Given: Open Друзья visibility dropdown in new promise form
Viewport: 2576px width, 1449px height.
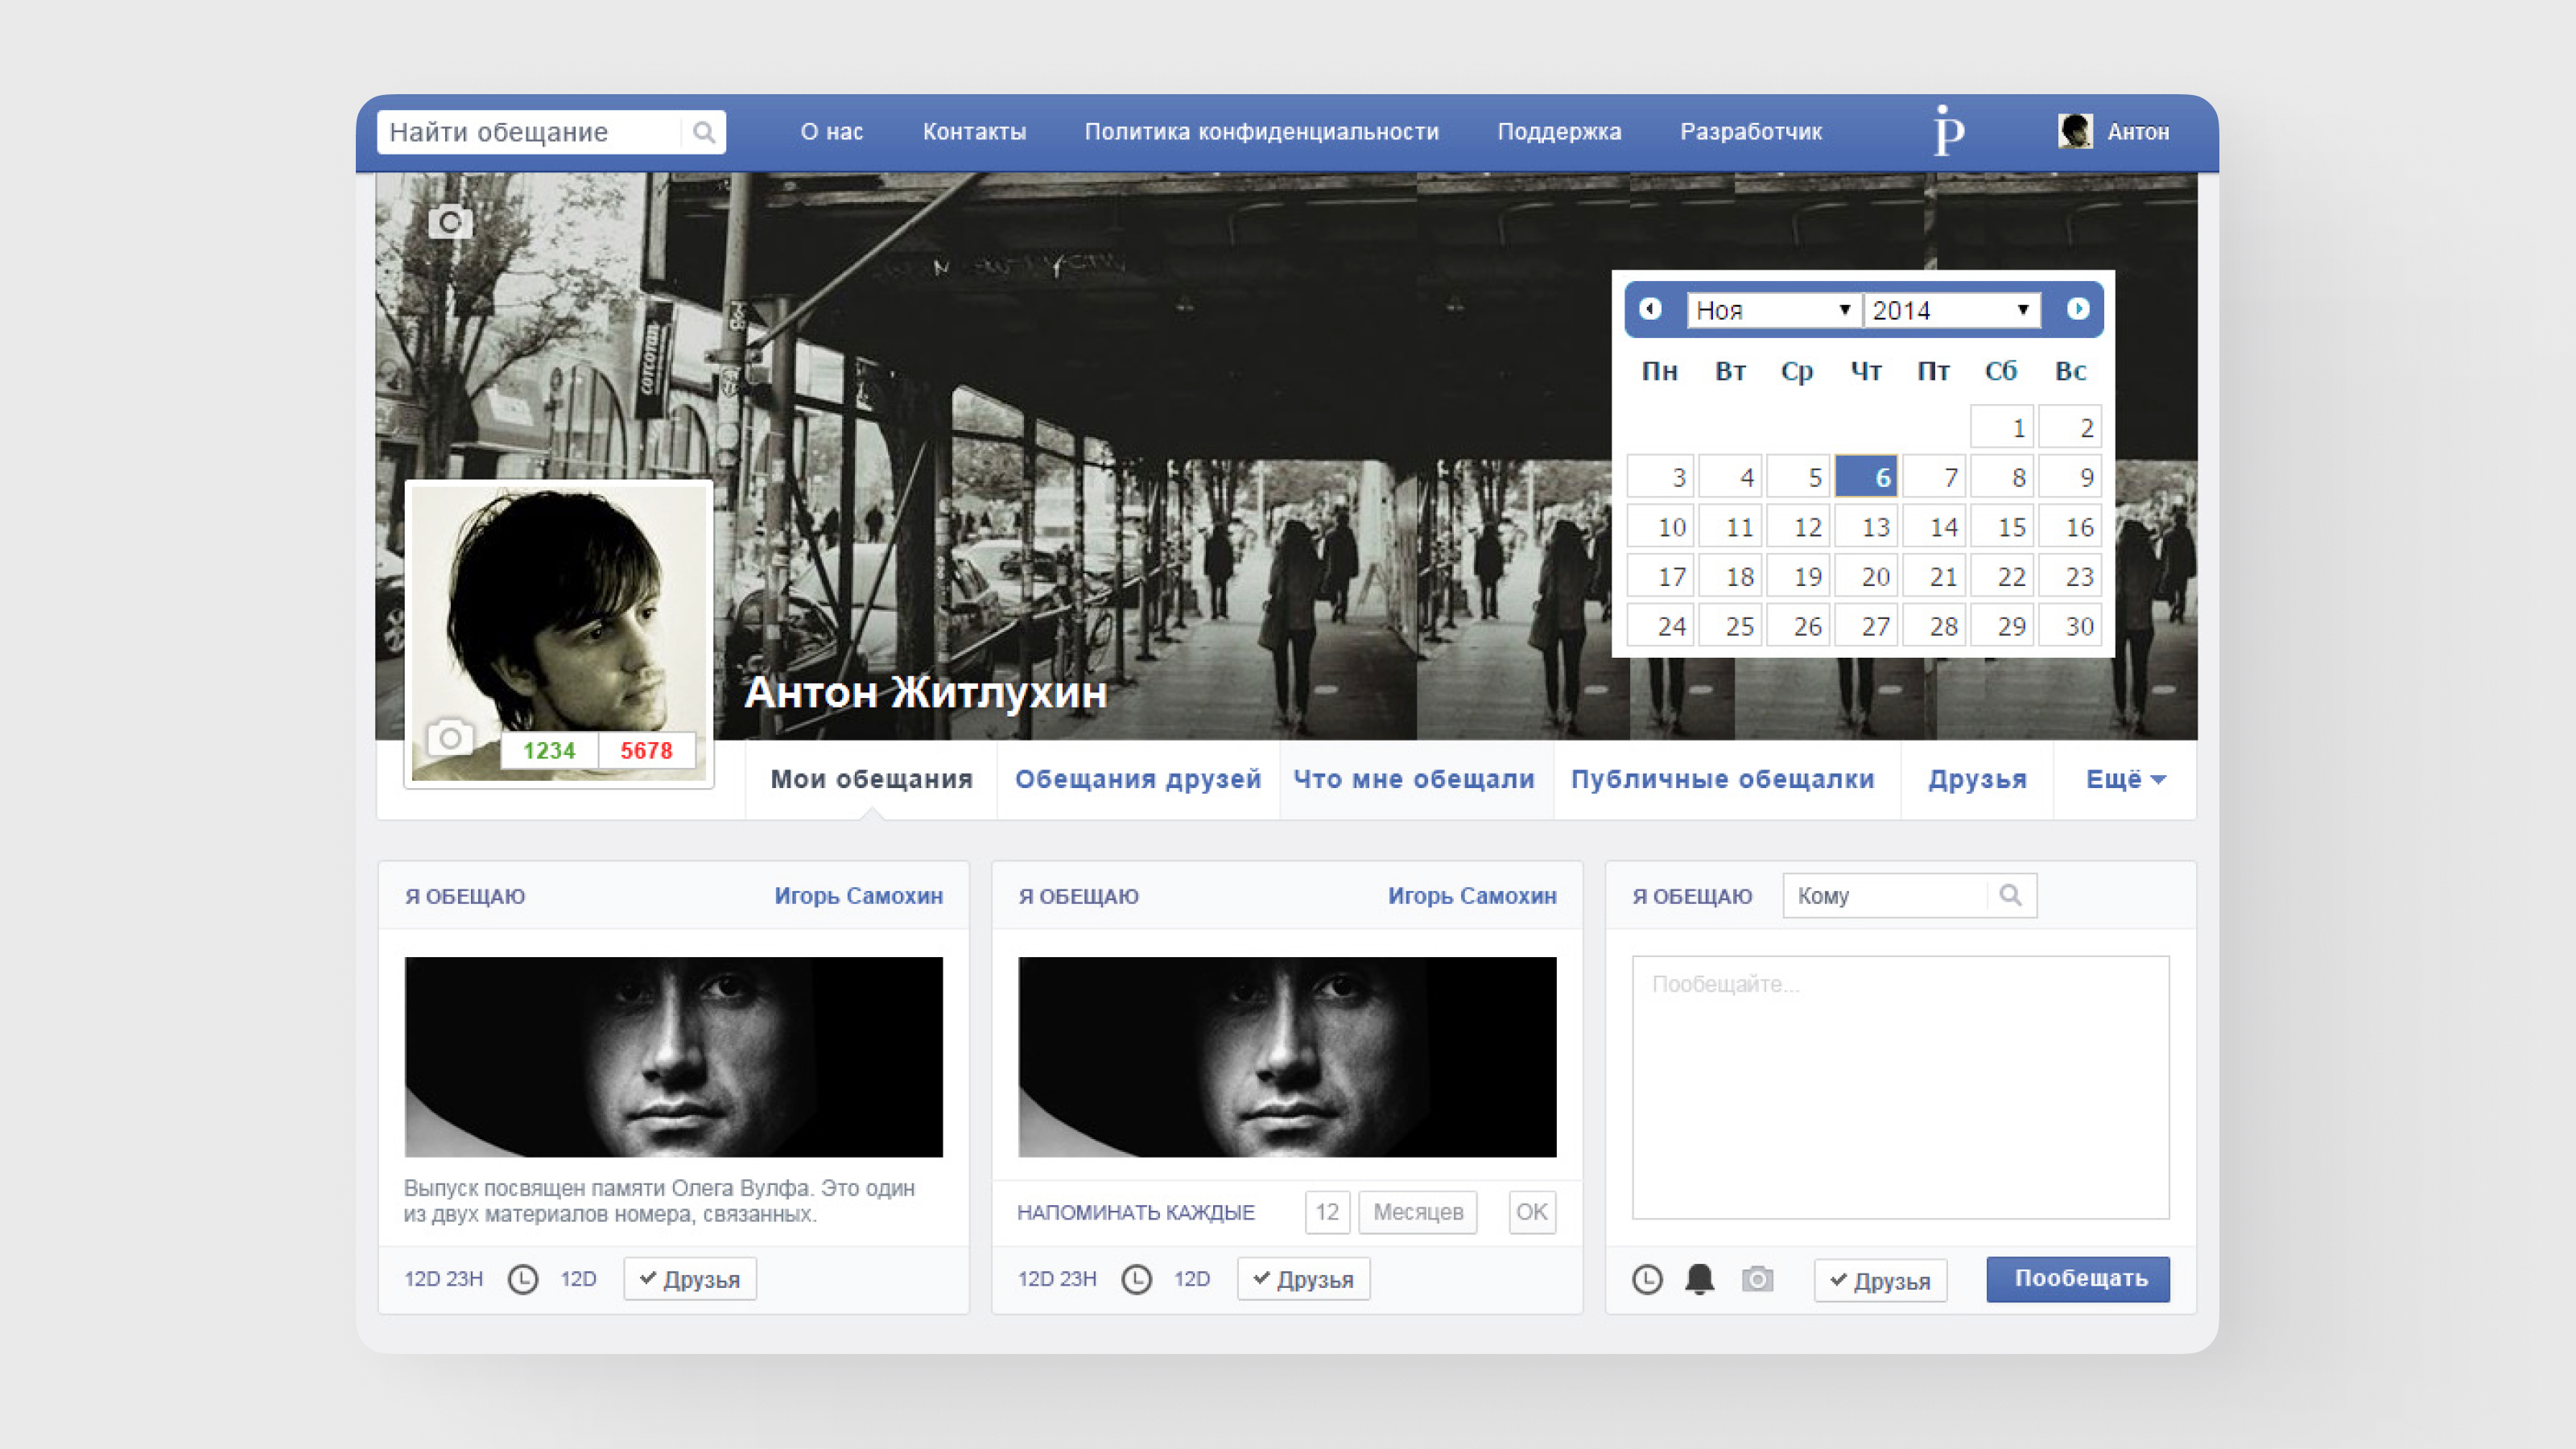Looking at the screenshot, I should pyautogui.click(x=1880, y=1281).
